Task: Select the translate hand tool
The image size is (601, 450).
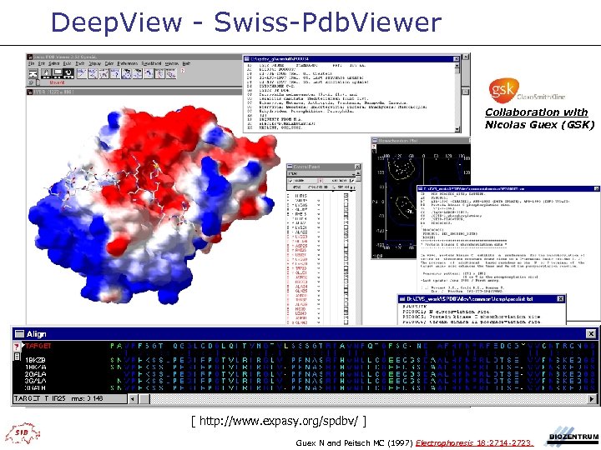Action: [x=46, y=73]
